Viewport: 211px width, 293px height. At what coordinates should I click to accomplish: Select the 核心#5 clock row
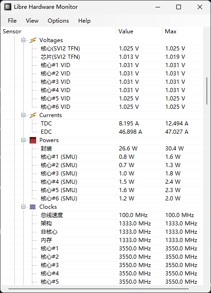[102, 281]
